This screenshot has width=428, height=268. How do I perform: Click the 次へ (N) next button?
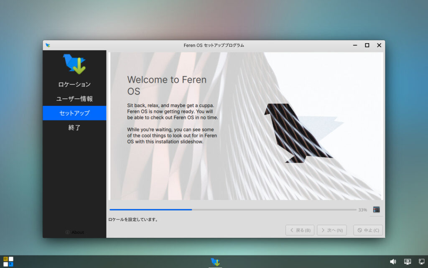332,230
